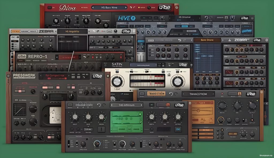Click the Colour Copy panic exclamation button
The image size is (274, 158).
tap(101, 129)
